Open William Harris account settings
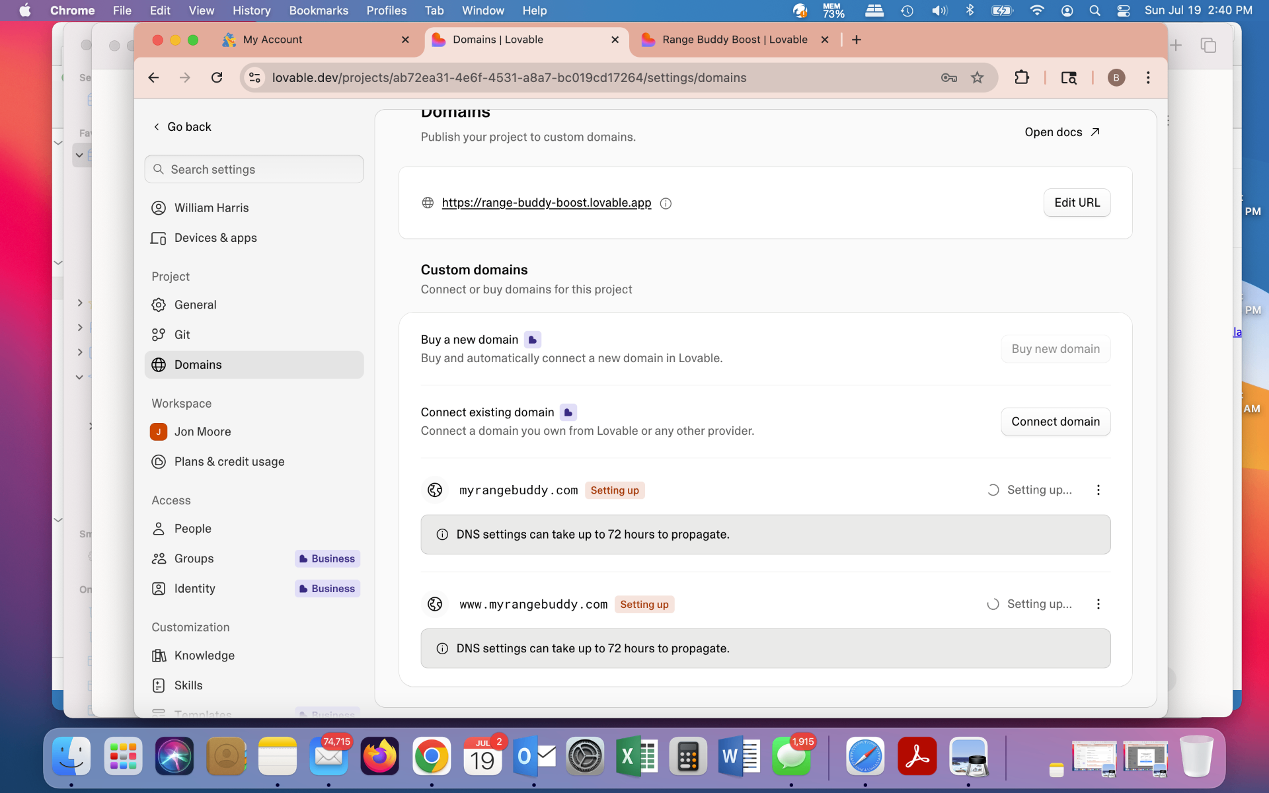 coord(254,208)
